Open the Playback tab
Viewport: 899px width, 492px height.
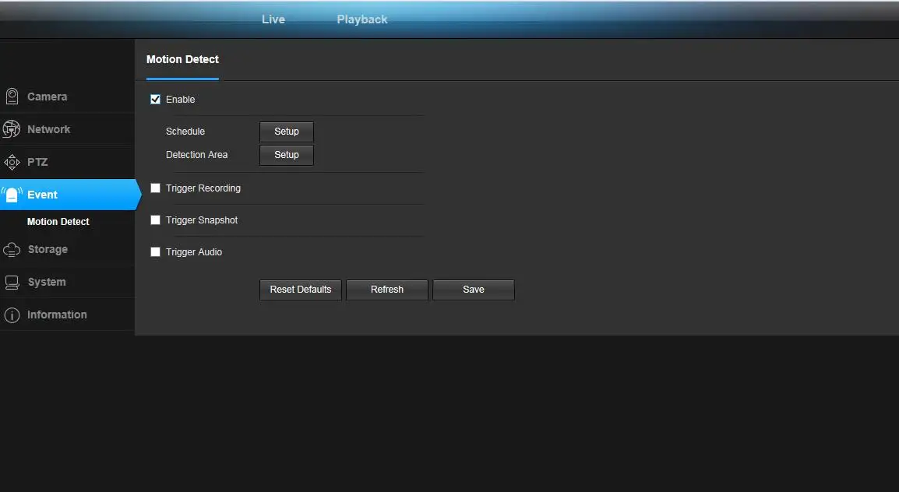362,19
